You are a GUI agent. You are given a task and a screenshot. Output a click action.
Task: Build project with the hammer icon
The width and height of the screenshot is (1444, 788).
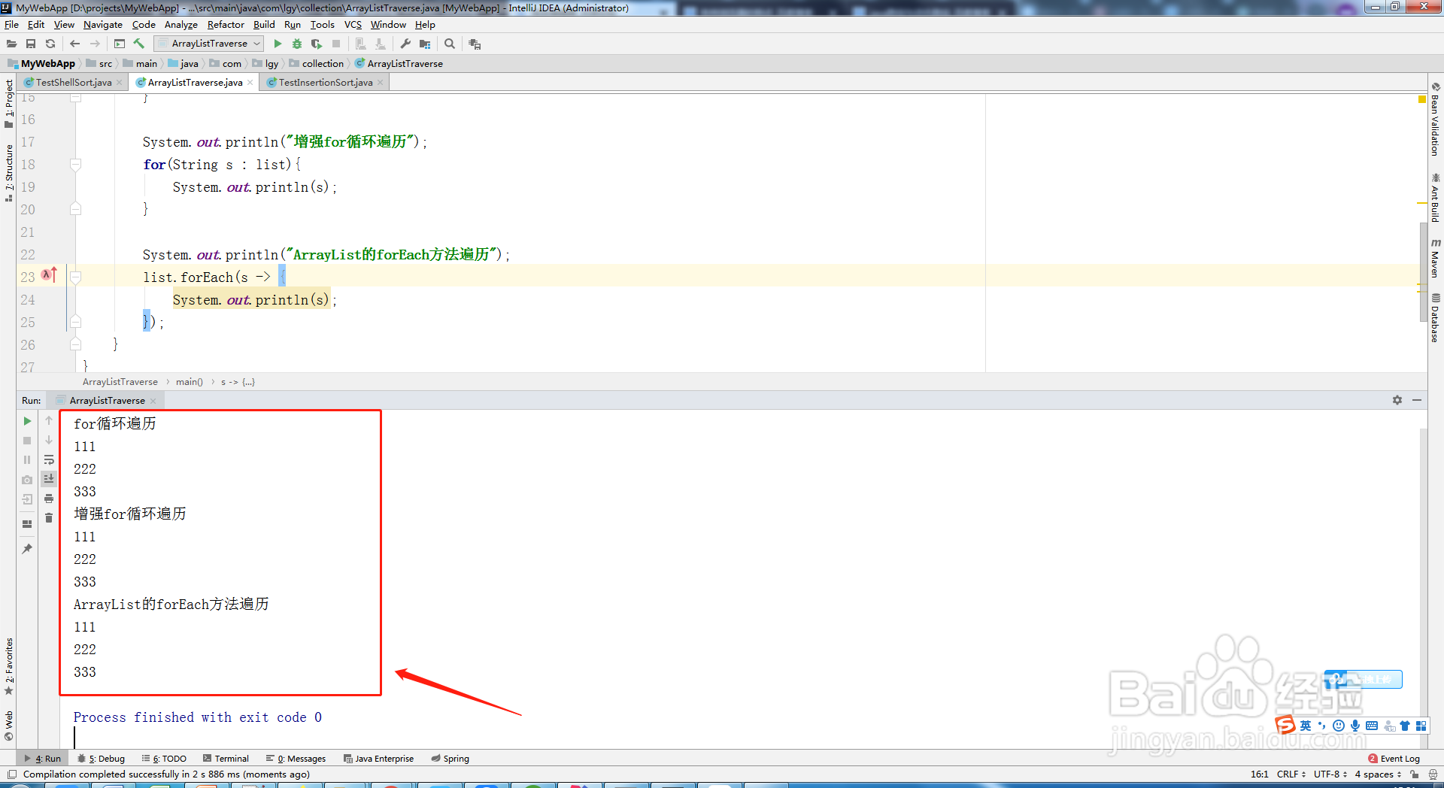coord(139,44)
